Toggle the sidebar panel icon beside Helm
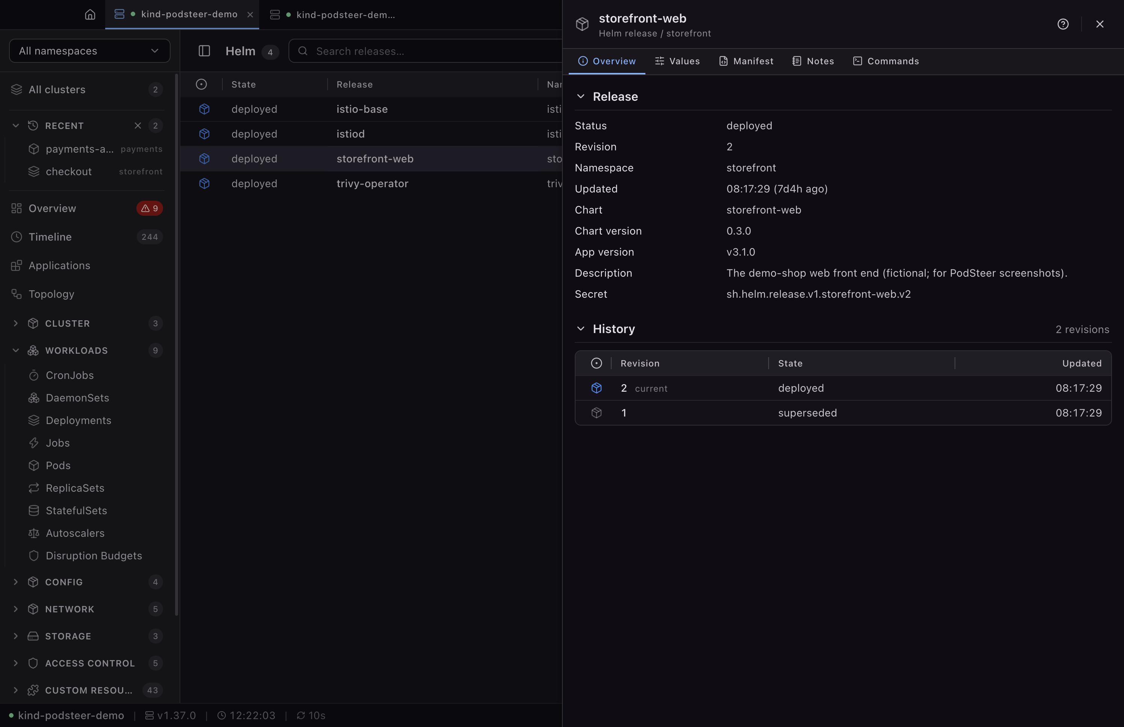The image size is (1124, 727). click(x=204, y=51)
